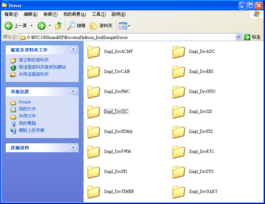Open the 我的最愛(A) menu
The width and height of the screenshot is (265, 204).
click(x=75, y=14)
